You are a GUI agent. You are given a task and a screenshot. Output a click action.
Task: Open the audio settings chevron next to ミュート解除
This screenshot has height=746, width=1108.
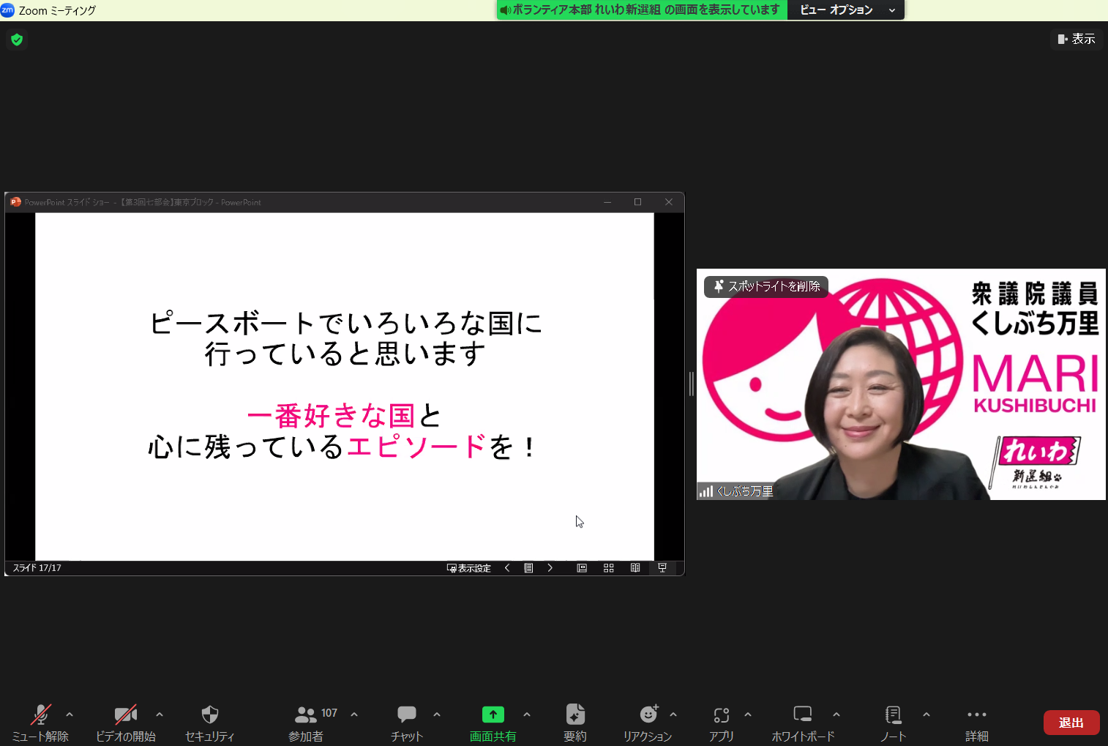pos(69,715)
